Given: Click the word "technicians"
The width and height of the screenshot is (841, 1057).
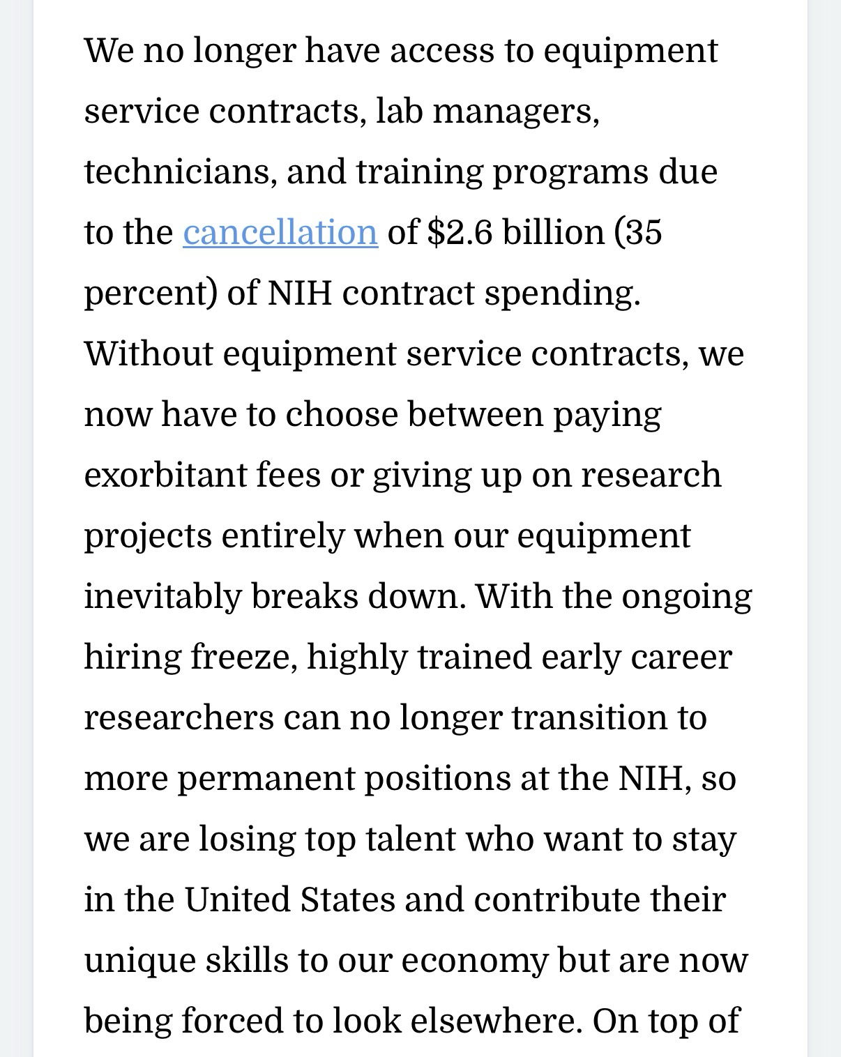Looking at the screenshot, I should coord(176,172).
